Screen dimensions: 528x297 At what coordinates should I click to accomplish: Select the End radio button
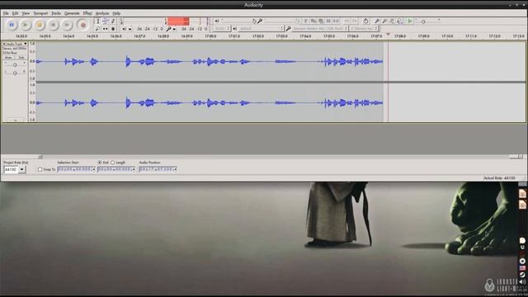(100, 163)
